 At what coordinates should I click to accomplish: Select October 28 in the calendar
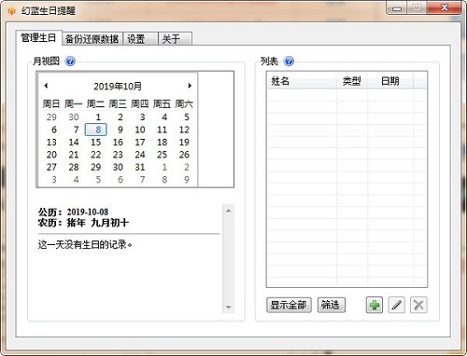click(74, 167)
